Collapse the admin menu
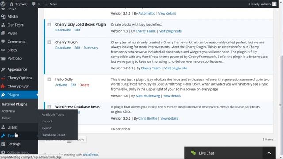 pyautogui.click(x=16, y=152)
